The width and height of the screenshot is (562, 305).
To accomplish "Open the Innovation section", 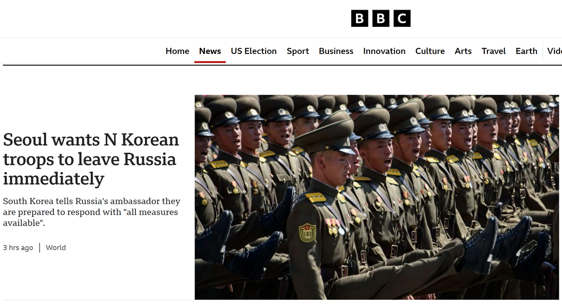I will coord(384,51).
